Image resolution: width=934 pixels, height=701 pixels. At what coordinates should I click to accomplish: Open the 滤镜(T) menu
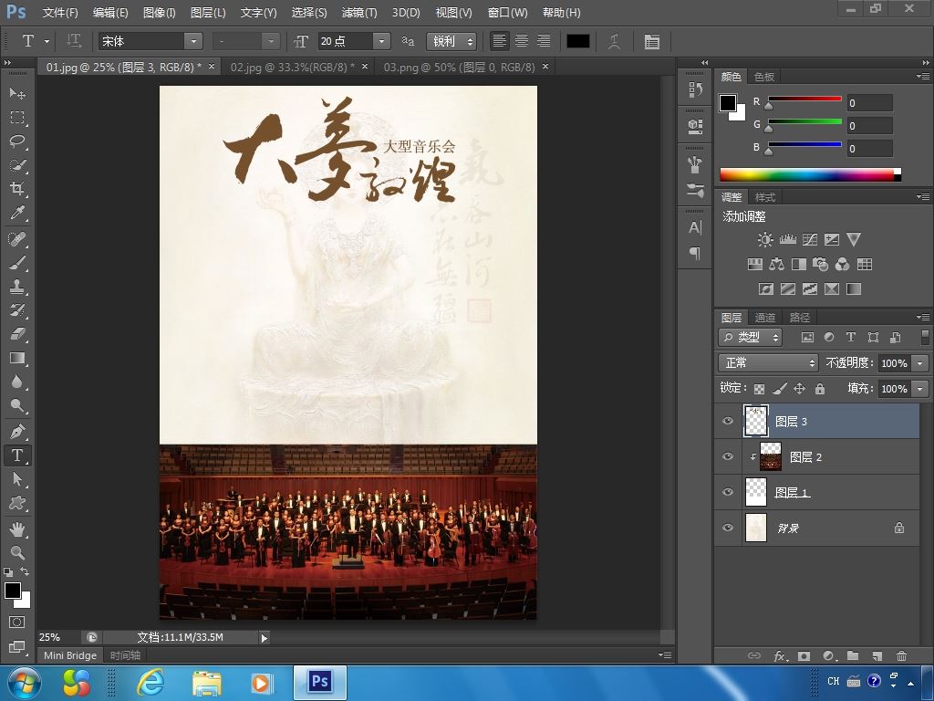tap(359, 13)
